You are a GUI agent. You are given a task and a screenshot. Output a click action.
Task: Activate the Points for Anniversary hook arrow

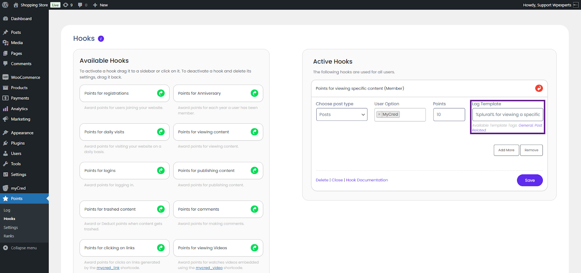point(255,93)
